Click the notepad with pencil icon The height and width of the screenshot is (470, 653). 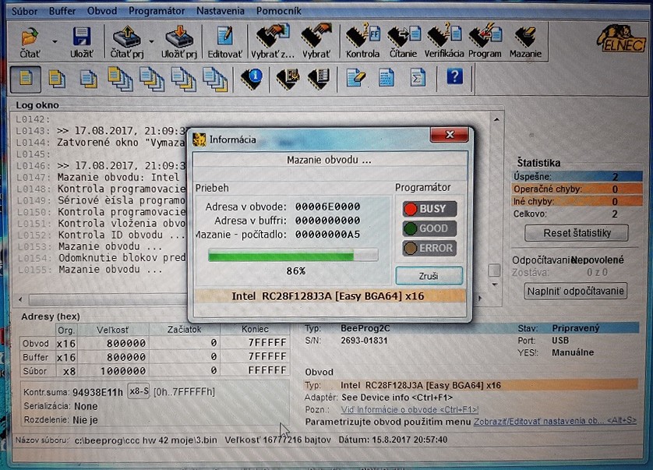click(355, 78)
